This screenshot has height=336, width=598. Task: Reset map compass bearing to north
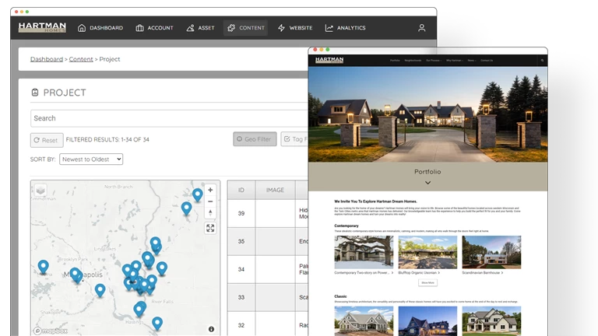coord(210,213)
